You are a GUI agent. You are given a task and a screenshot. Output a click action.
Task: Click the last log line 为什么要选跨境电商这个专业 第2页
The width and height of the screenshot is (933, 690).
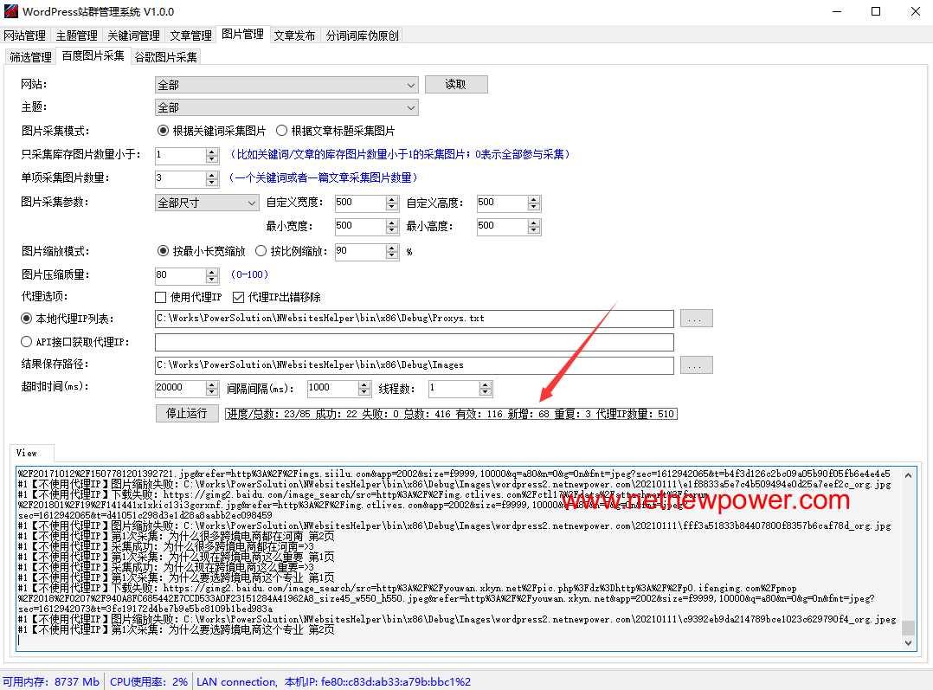click(x=177, y=630)
